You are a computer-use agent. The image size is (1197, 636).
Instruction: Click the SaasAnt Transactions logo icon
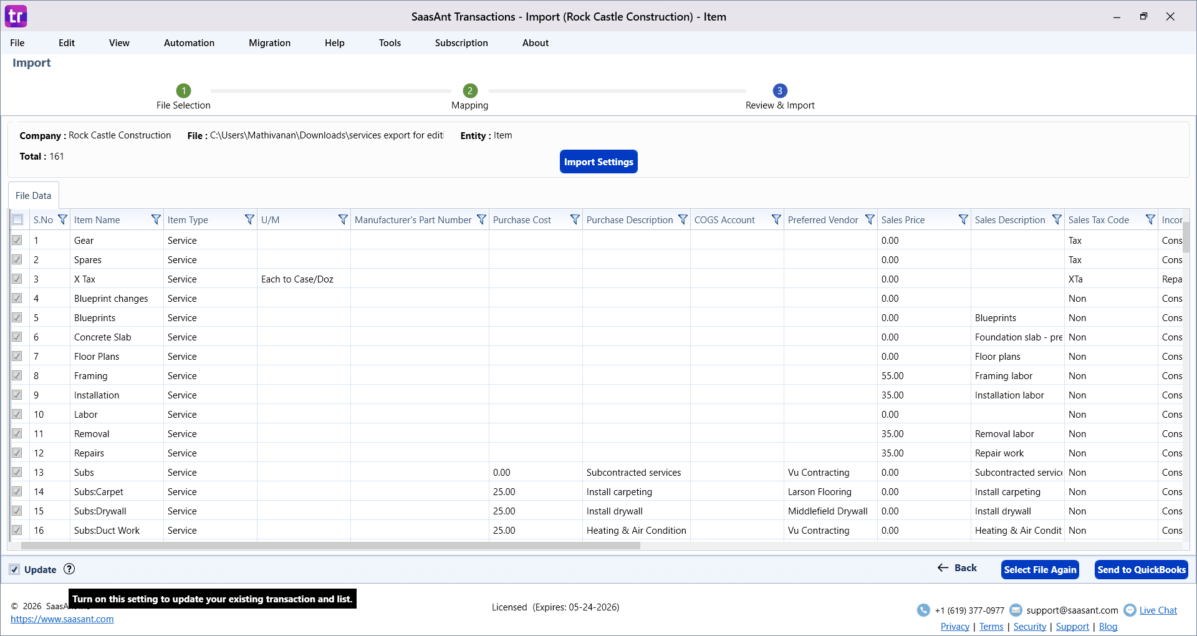(x=16, y=16)
